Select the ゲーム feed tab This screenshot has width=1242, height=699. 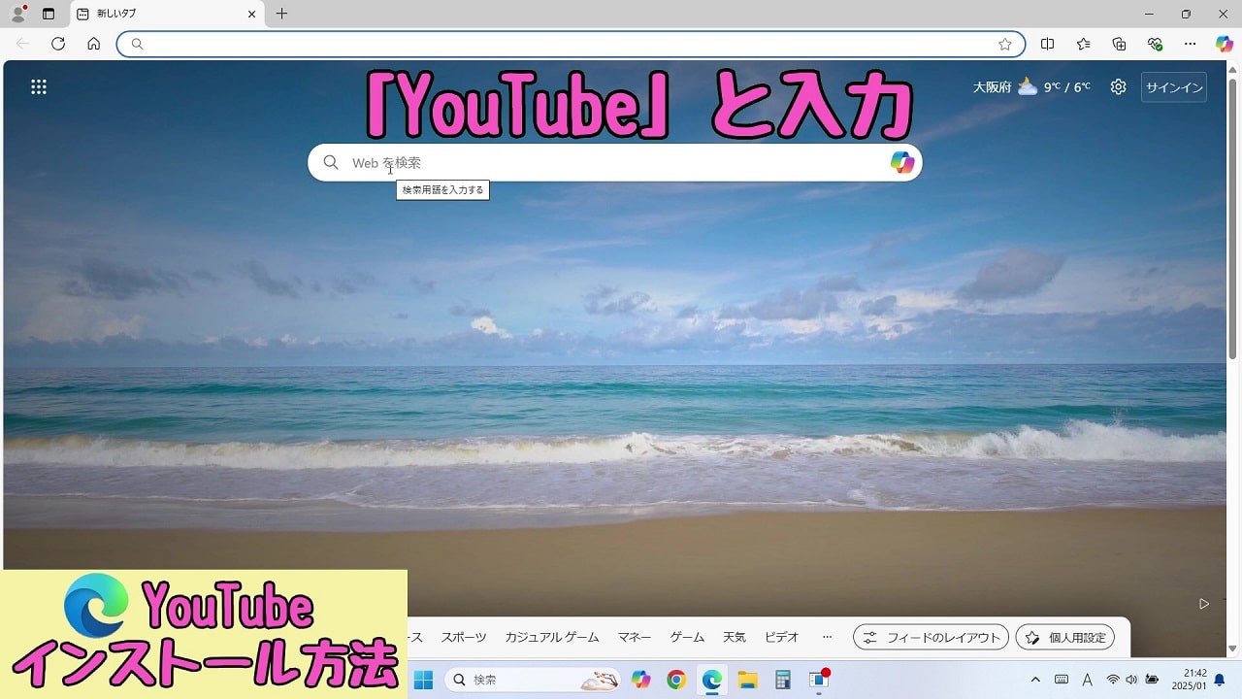tap(687, 638)
